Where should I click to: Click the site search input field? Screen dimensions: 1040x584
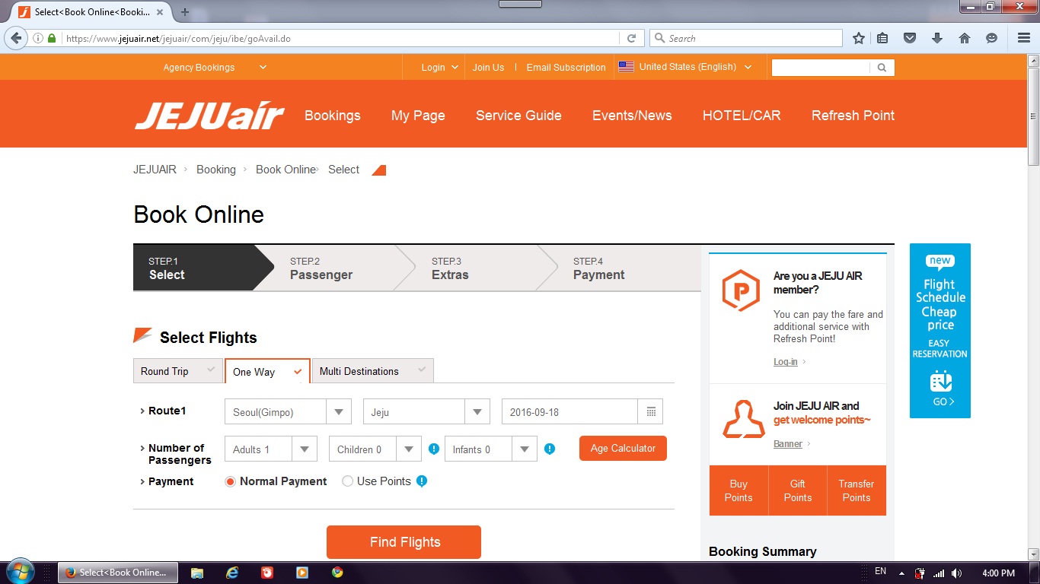pos(821,68)
